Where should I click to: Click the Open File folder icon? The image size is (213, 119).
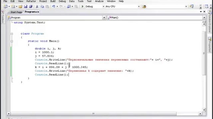21,6
